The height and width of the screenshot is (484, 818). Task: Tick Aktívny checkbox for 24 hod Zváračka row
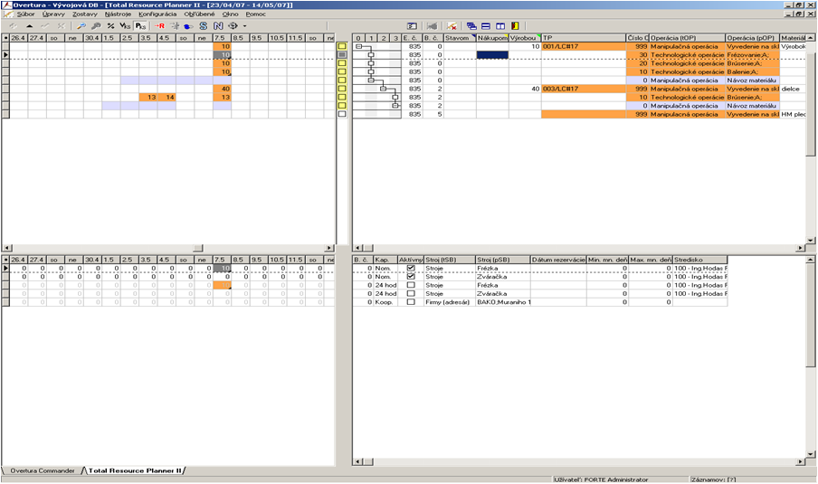(x=411, y=294)
